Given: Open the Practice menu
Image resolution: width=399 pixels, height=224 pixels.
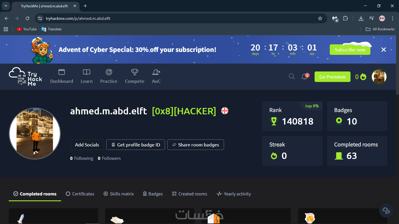Looking at the screenshot, I should 109,77.
